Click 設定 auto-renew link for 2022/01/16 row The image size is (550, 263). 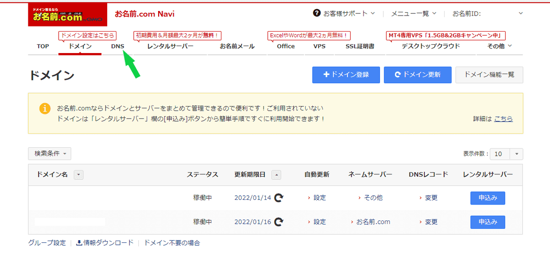tap(319, 222)
